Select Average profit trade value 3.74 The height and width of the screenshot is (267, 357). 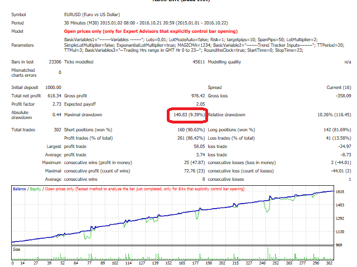click(x=201, y=155)
